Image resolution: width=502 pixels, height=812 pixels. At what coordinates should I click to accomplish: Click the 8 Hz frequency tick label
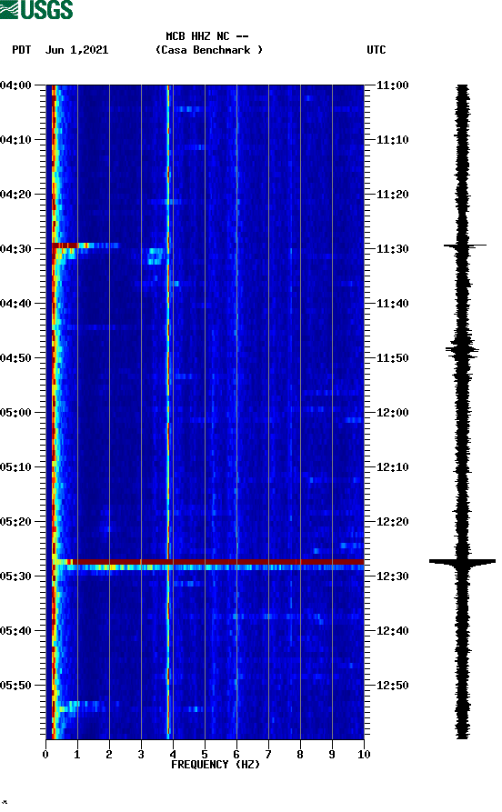tap(300, 755)
